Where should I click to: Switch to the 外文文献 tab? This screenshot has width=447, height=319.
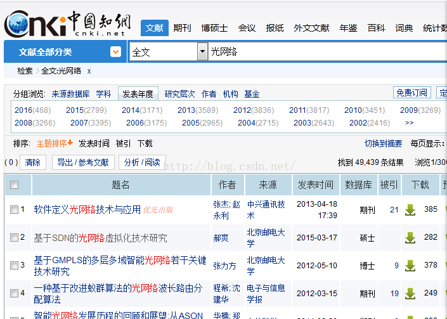tap(311, 28)
